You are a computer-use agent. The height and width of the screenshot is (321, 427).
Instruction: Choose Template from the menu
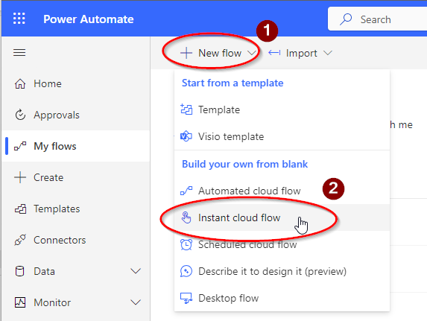pyautogui.click(x=282, y=109)
